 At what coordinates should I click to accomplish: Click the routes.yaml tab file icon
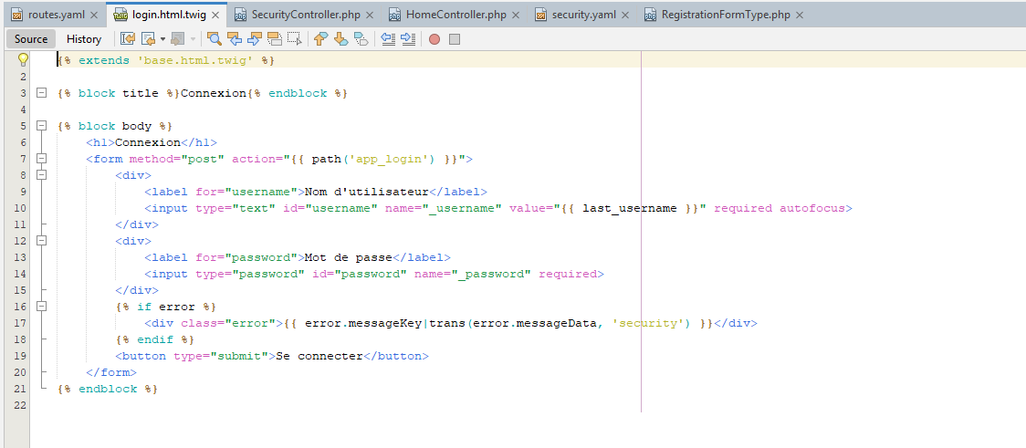[17, 15]
